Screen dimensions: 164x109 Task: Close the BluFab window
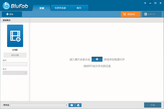pyautogui.click(x=160, y=3)
